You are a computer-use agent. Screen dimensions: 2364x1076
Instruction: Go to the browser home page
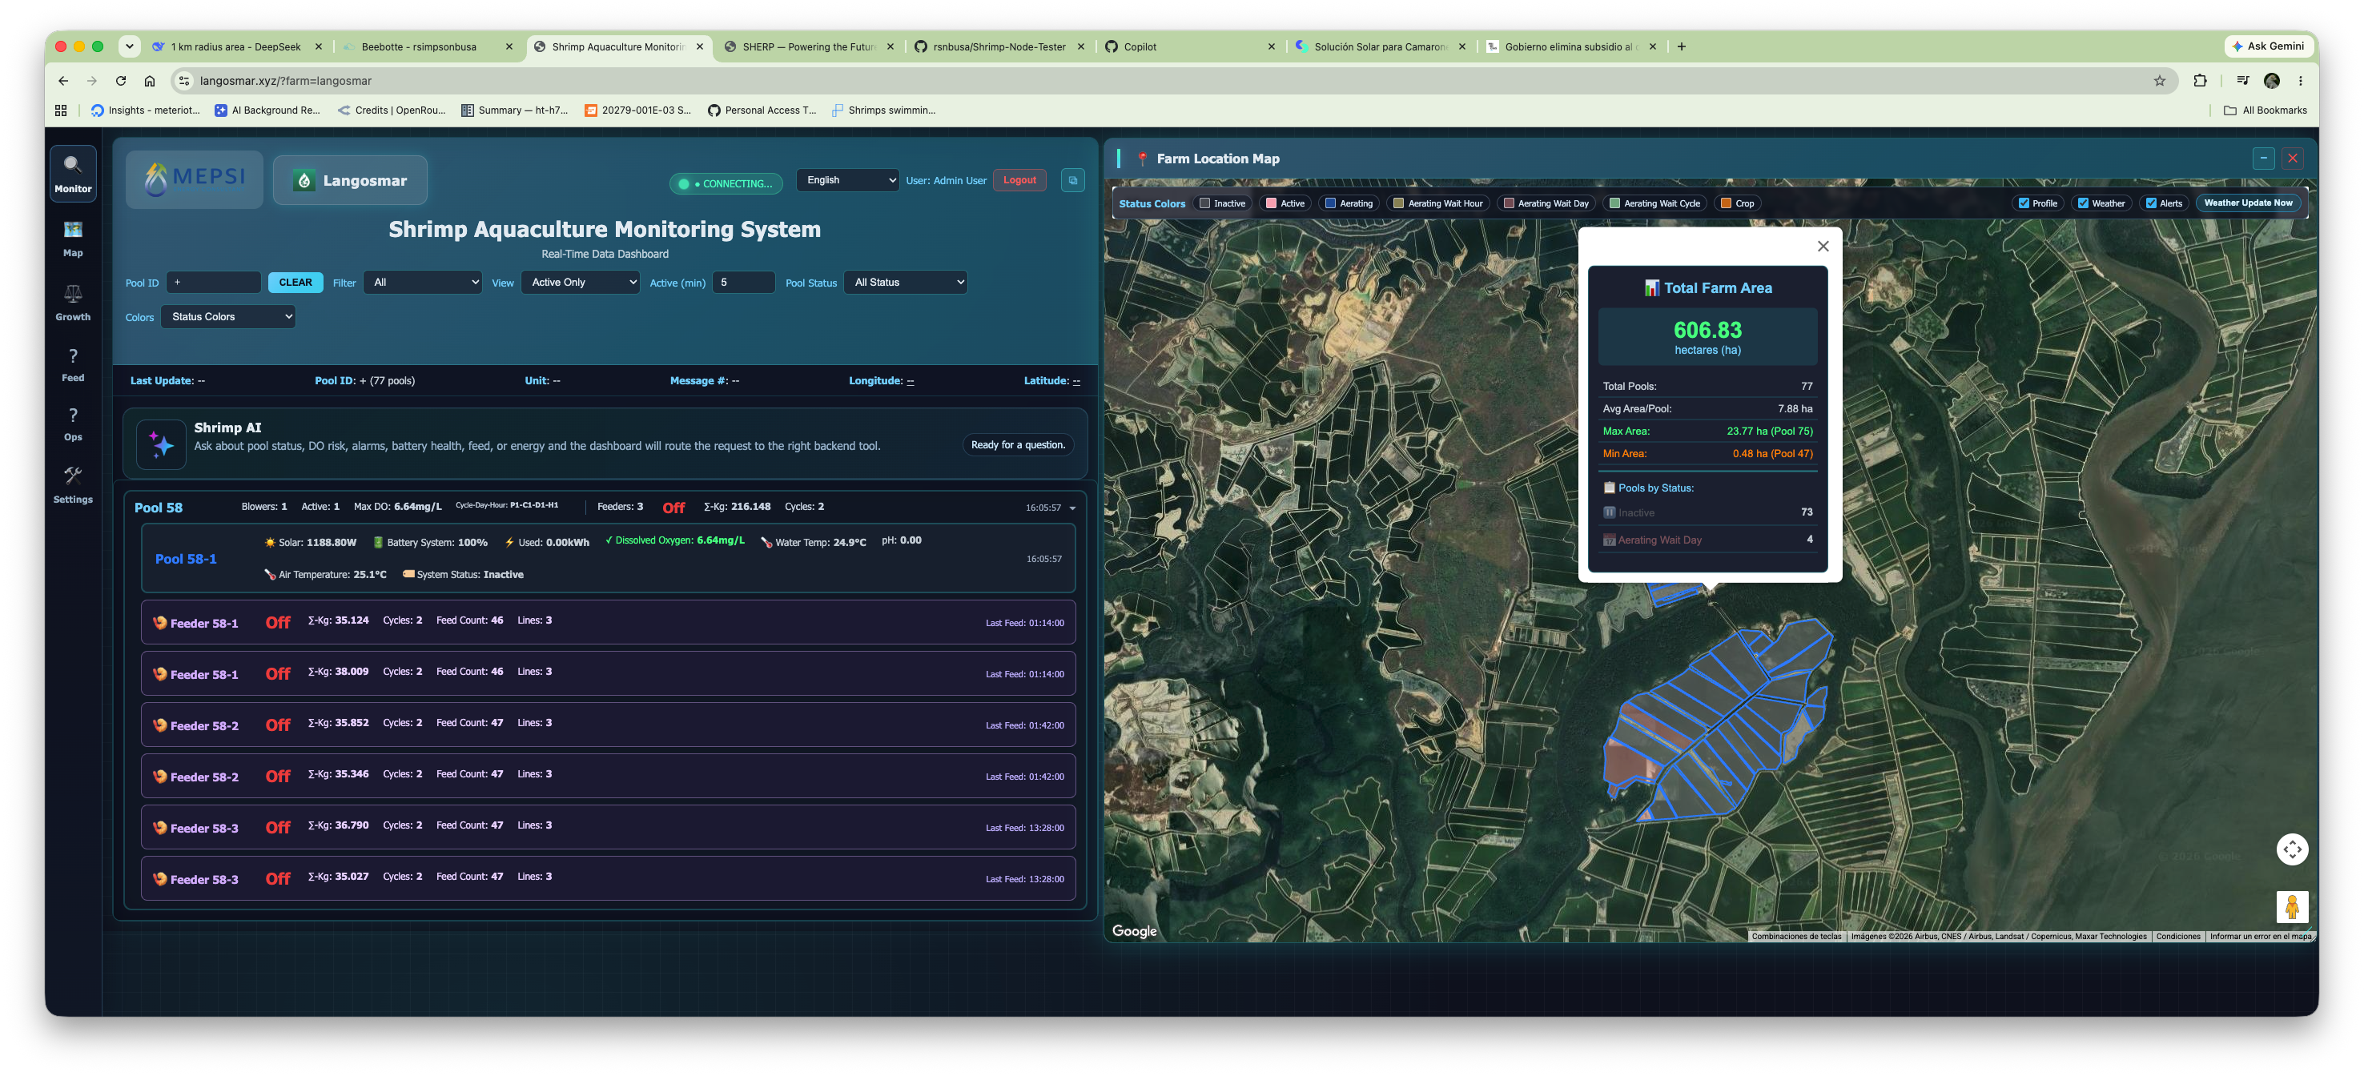[x=150, y=81]
